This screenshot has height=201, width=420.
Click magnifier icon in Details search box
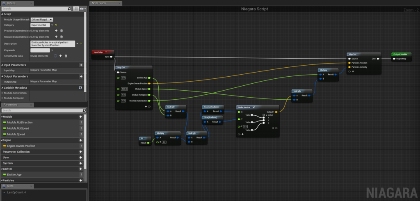[x=69, y=9]
